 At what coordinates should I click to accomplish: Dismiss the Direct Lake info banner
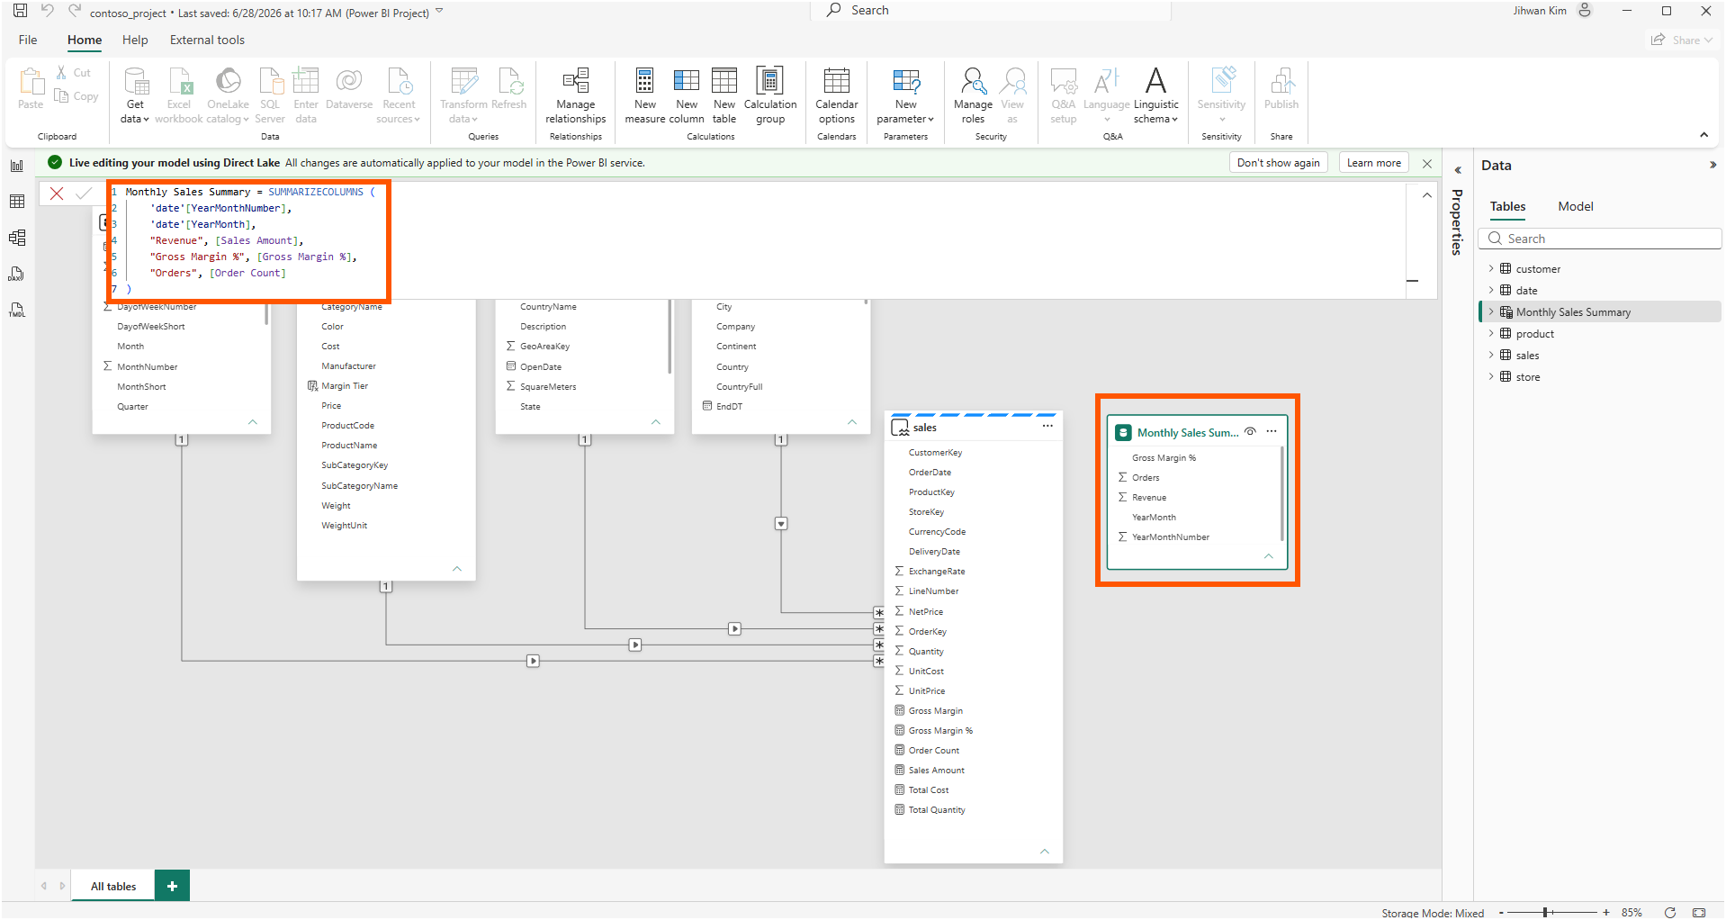click(1427, 163)
